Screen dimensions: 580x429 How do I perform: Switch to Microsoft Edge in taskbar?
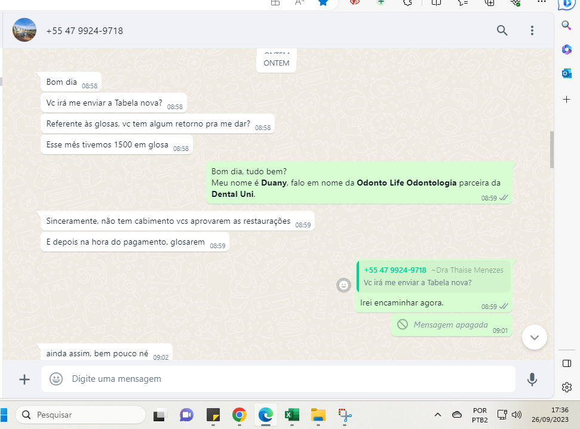(x=266, y=415)
